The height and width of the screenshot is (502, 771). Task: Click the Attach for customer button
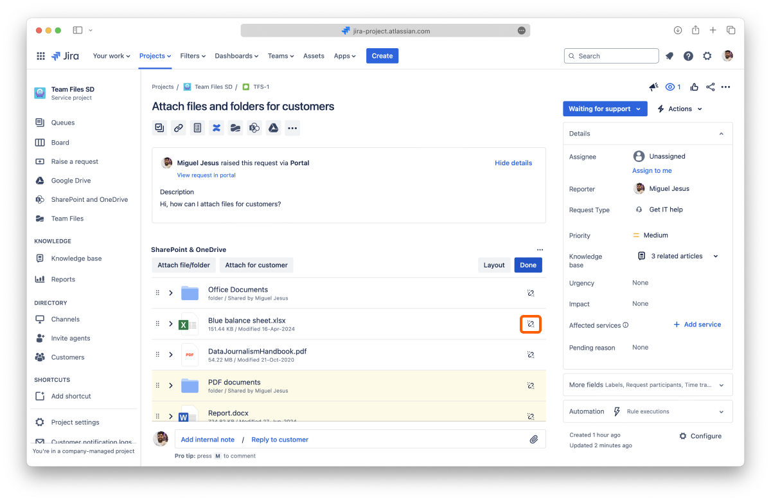coord(256,265)
